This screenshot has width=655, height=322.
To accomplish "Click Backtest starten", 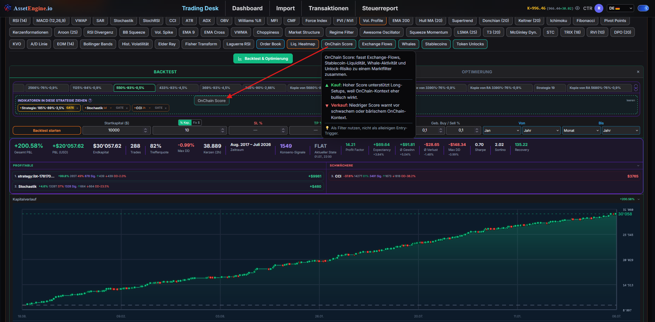I will click(47, 130).
